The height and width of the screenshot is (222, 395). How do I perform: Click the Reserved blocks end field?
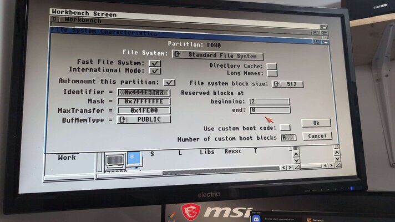[270, 110]
